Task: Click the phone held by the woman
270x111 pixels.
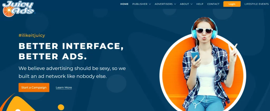Action: 195,56
